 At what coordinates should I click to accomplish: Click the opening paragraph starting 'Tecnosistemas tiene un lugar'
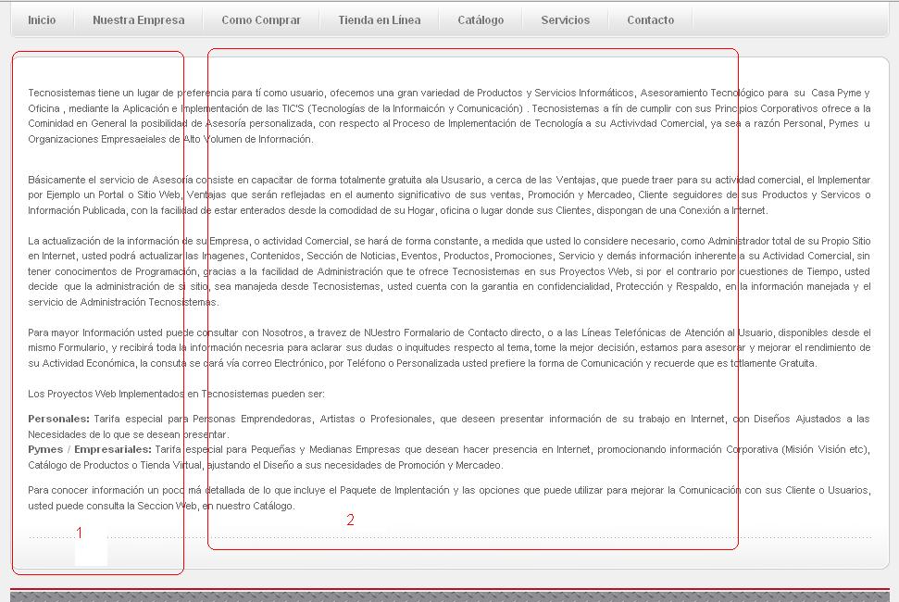[x=449, y=116]
